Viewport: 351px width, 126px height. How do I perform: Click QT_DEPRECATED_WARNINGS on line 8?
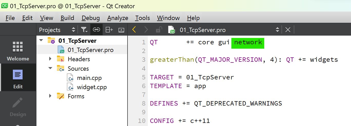[238, 103]
